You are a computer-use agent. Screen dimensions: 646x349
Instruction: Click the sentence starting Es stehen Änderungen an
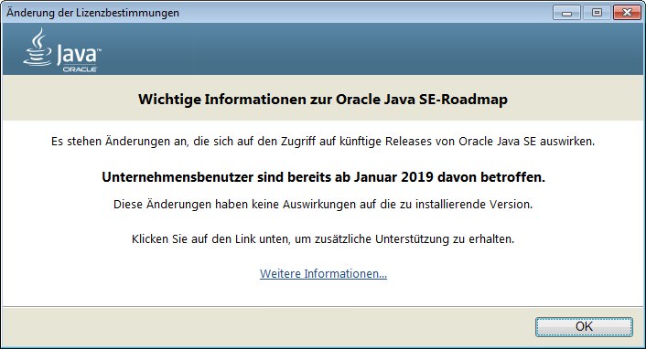coord(323,142)
